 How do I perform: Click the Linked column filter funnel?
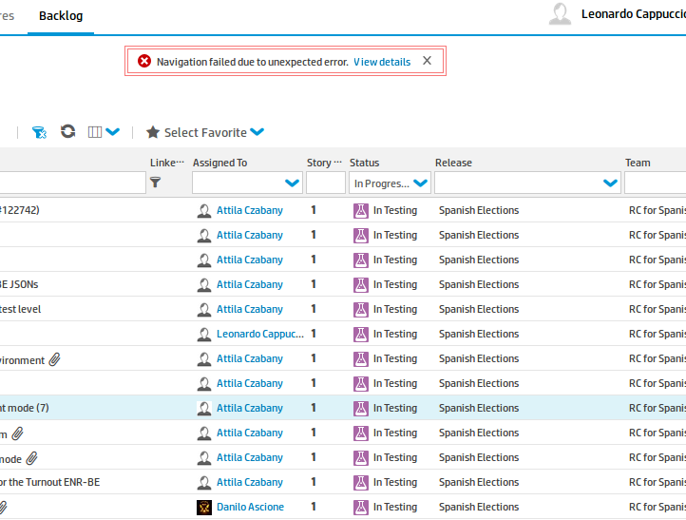point(155,183)
